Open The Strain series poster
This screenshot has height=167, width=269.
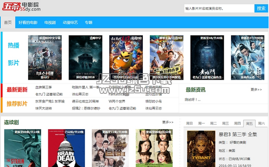23,148
